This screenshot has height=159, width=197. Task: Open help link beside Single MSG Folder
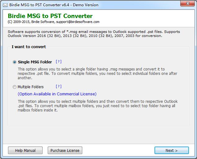pyautogui.click(x=59, y=61)
